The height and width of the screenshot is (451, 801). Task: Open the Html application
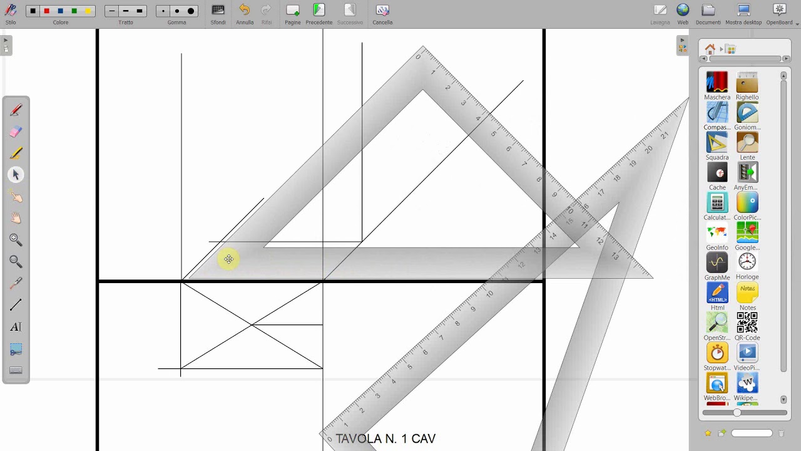717,296
